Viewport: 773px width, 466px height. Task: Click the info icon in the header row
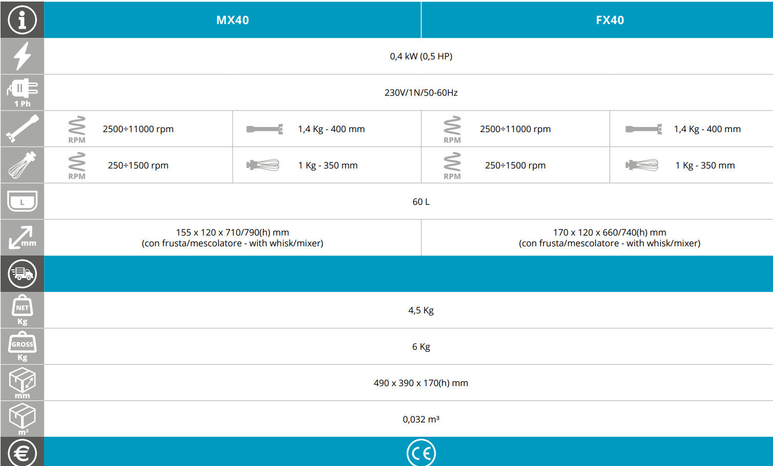point(22,20)
